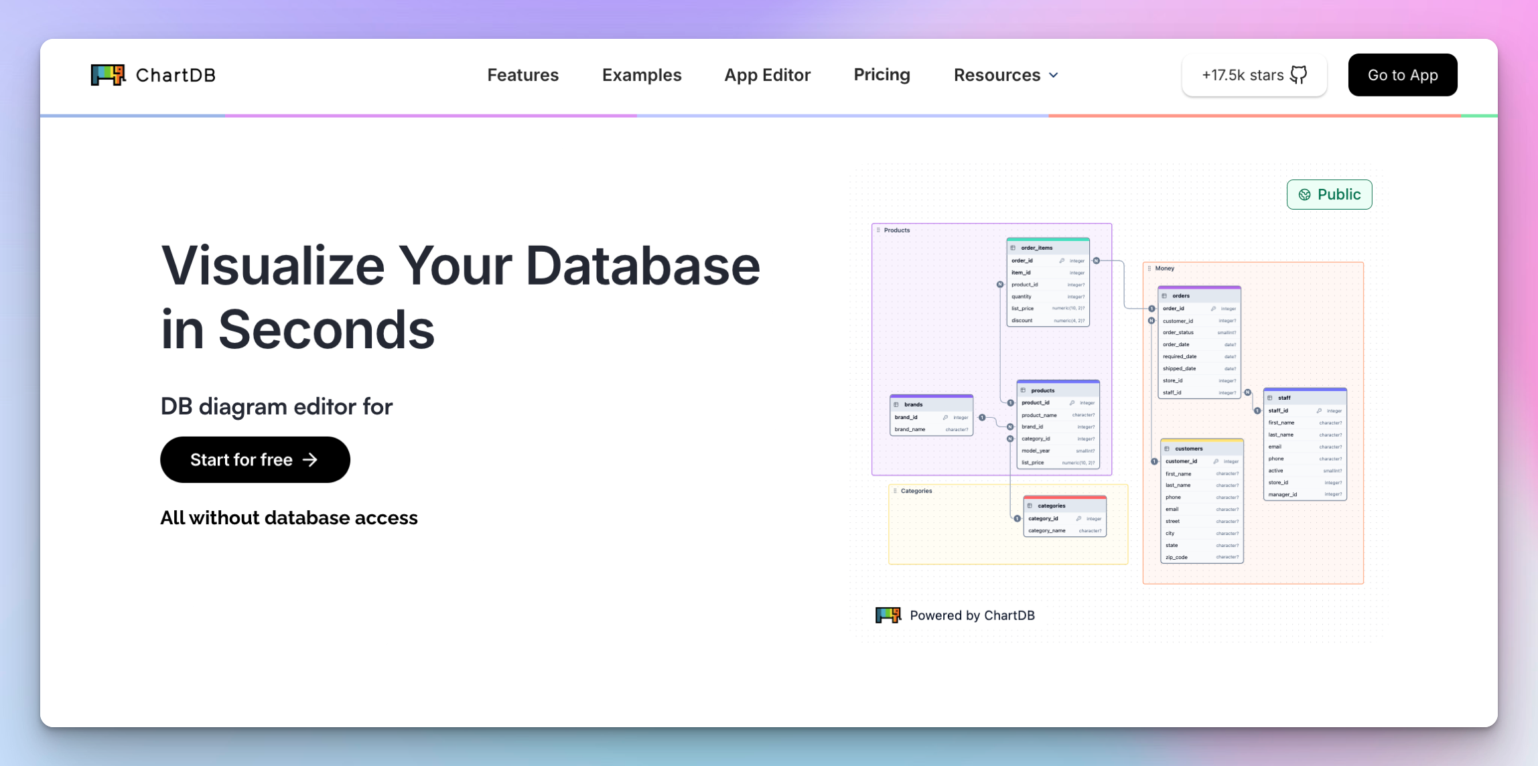Click the Powered by ChartDB logo
1538x766 pixels.
pyautogui.click(x=888, y=615)
